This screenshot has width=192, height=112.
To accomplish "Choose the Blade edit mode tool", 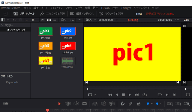I will point(84,104).
